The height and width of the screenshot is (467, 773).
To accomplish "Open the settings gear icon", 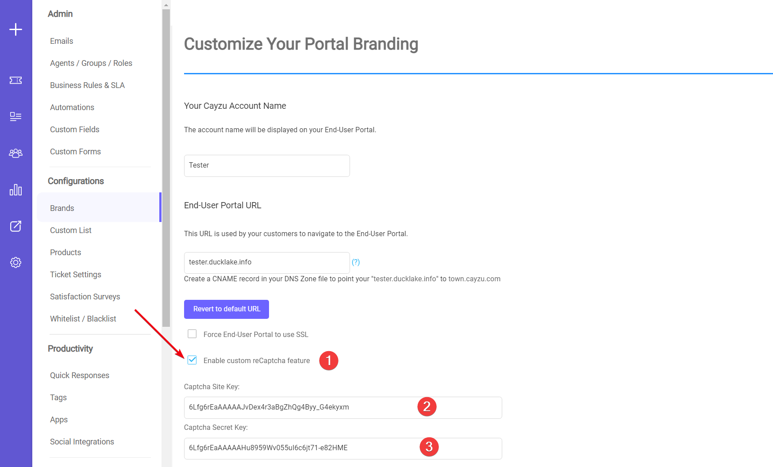I will click(x=15, y=262).
